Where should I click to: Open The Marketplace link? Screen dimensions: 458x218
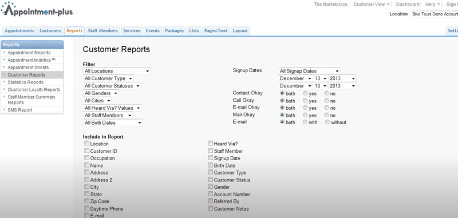(330, 5)
